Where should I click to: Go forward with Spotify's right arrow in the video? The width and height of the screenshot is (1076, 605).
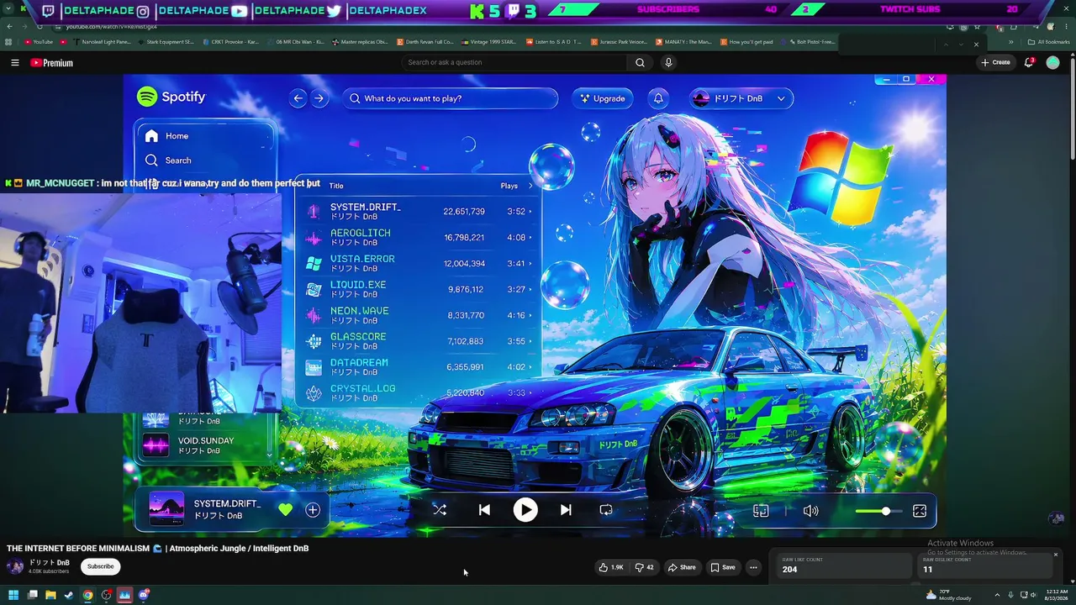(x=319, y=98)
